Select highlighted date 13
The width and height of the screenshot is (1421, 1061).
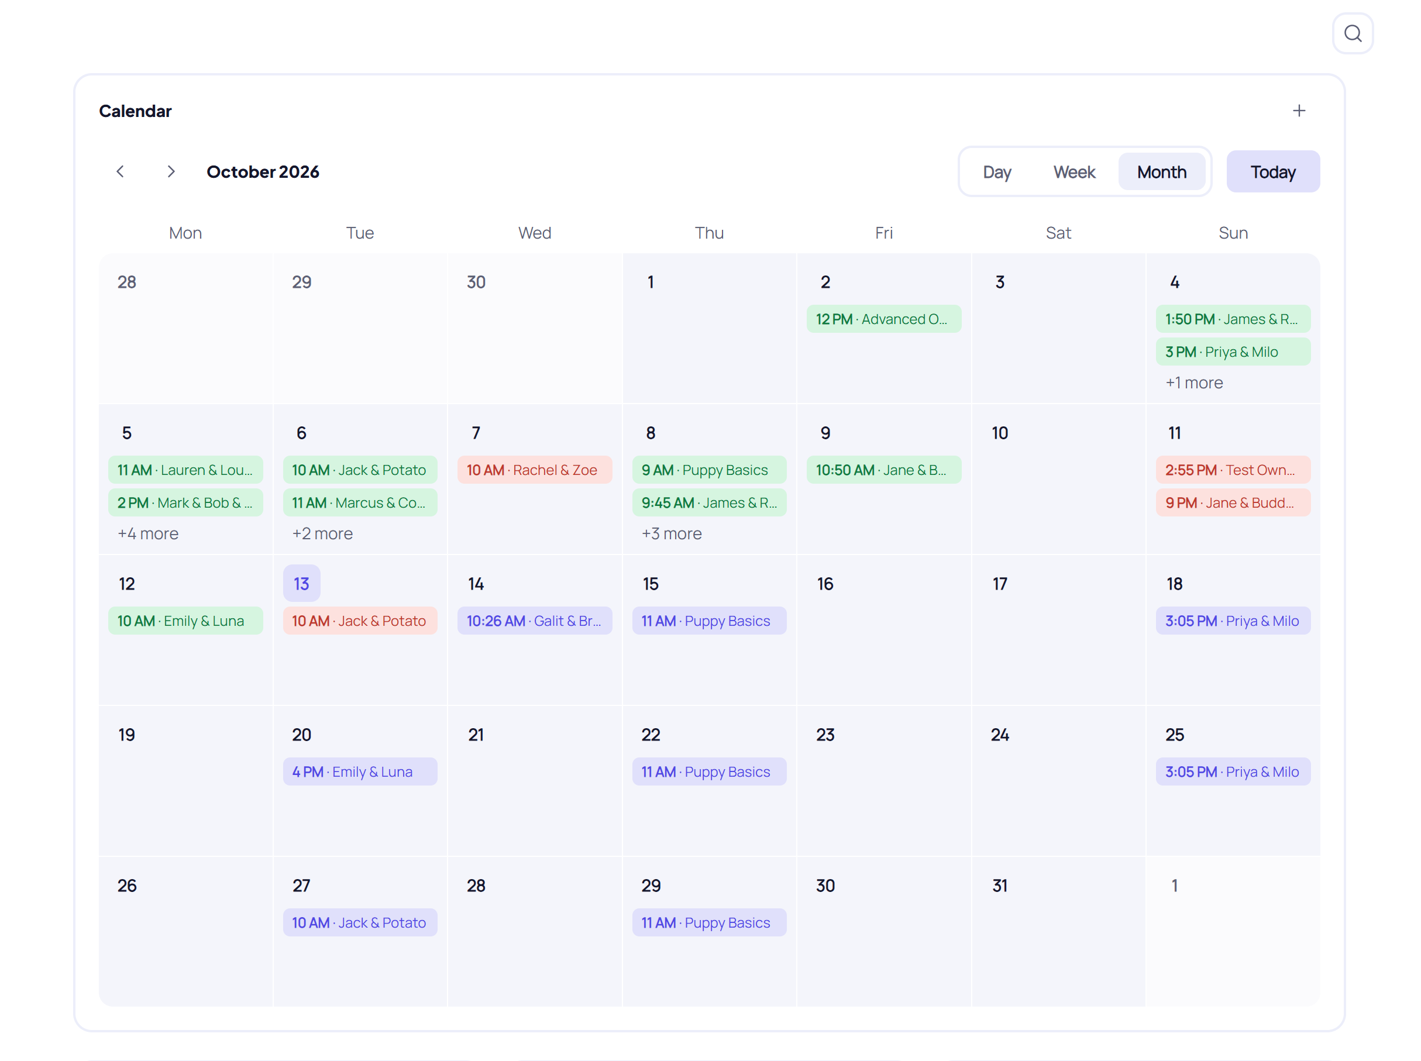pyautogui.click(x=301, y=584)
